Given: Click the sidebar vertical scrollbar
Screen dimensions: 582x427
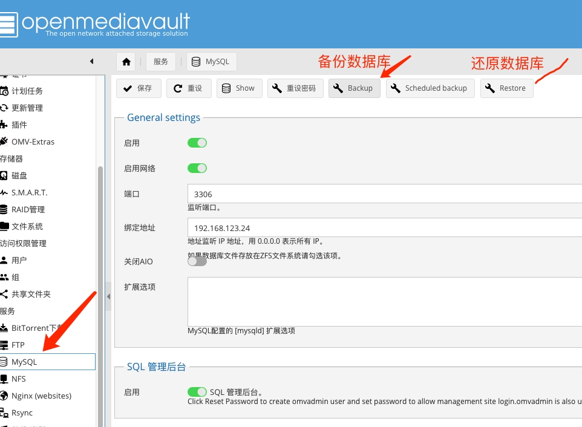Looking at the screenshot, I should [x=100, y=297].
